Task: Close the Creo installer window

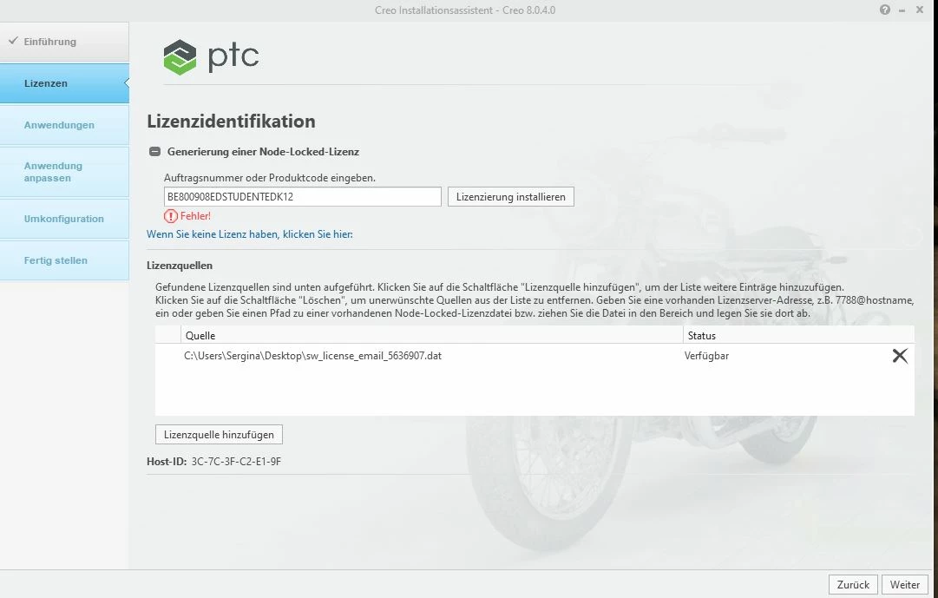Action: pyautogui.click(x=920, y=10)
